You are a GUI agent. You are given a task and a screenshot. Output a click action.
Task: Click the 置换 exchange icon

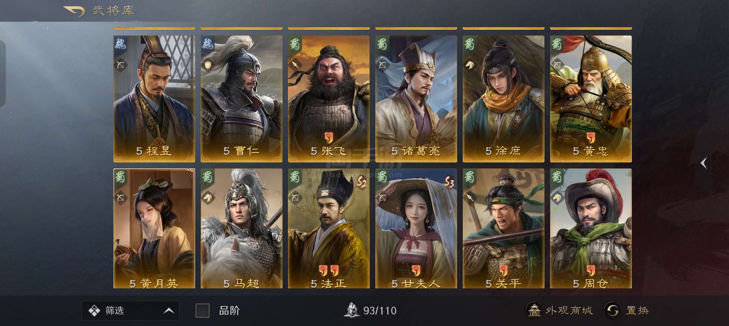(x=613, y=310)
